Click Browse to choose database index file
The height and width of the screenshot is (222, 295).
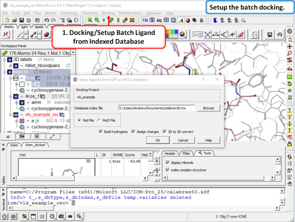208,108
